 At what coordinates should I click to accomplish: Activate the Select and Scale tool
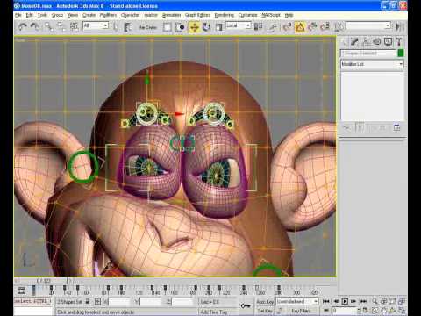218,27
